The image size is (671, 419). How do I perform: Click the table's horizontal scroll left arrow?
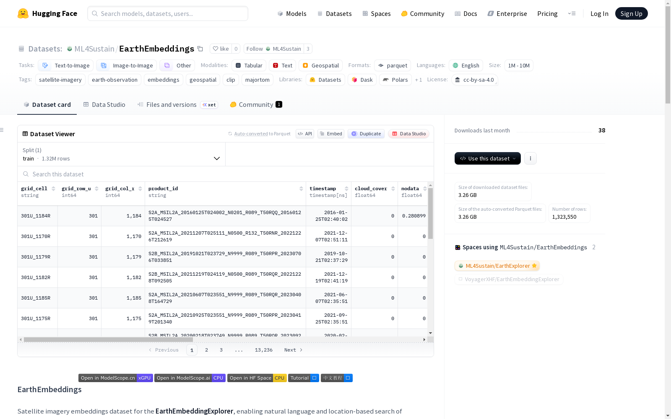coord(21,339)
